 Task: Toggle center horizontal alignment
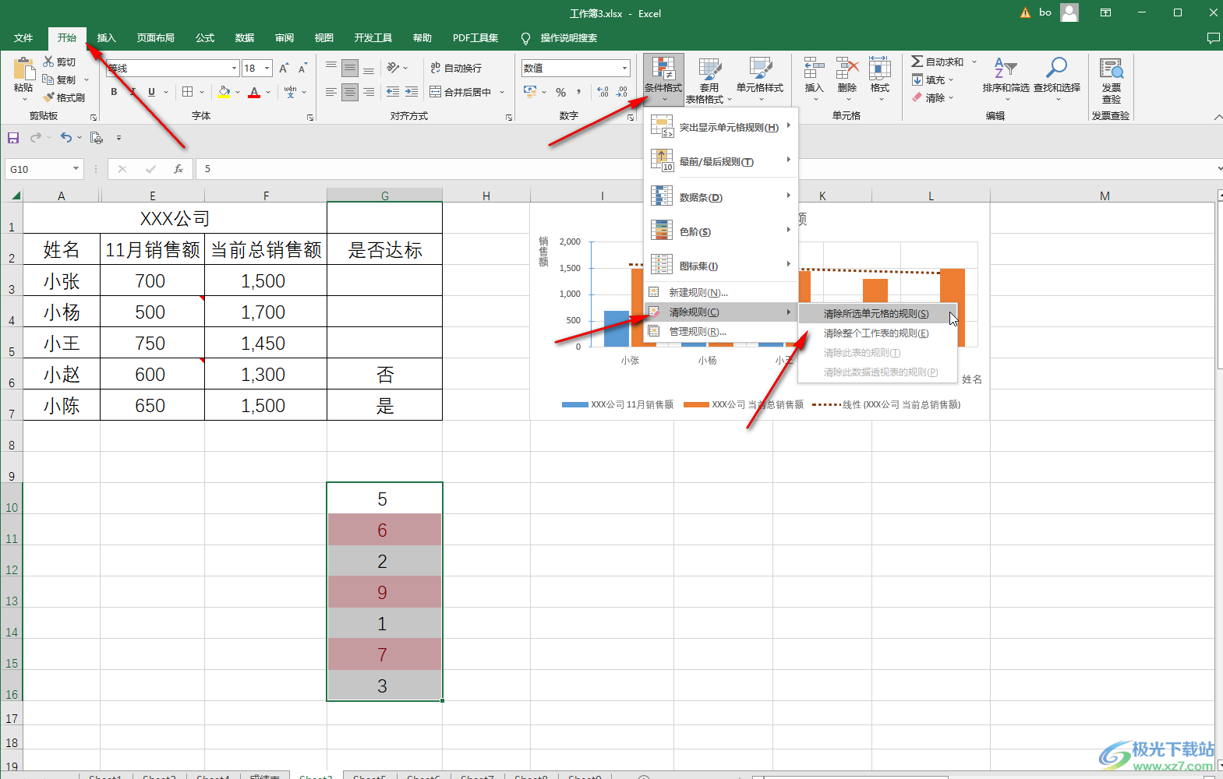tap(350, 92)
